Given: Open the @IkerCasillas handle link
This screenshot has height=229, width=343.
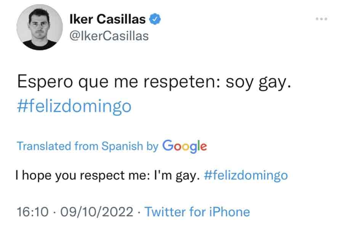Looking at the screenshot, I should pos(109,36).
